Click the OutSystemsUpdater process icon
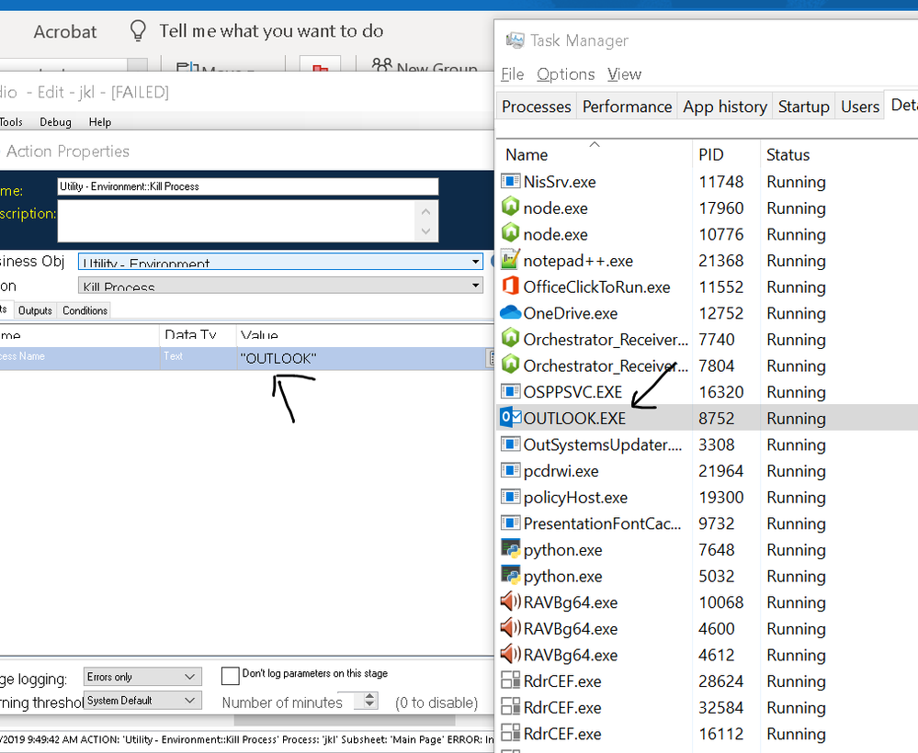This screenshot has width=918, height=753. click(511, 444)
